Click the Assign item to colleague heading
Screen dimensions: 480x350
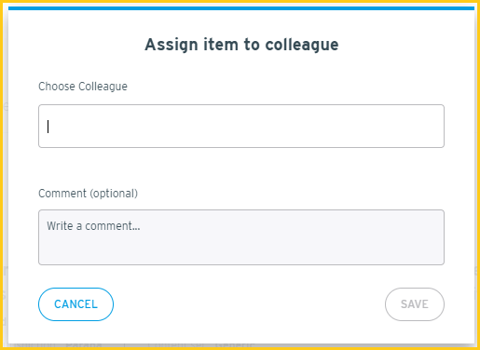[241, 45]
